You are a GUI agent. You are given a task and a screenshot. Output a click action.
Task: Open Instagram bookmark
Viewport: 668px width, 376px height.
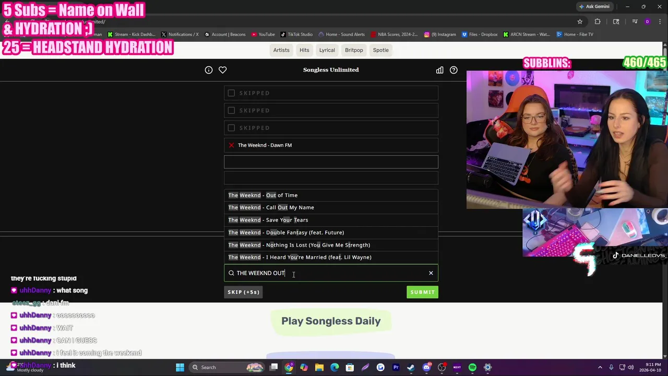point(440,34)
